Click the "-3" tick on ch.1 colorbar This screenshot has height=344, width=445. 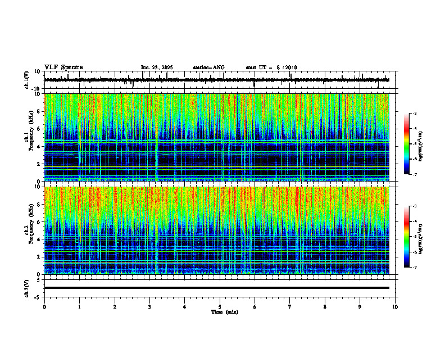[414, 114]
